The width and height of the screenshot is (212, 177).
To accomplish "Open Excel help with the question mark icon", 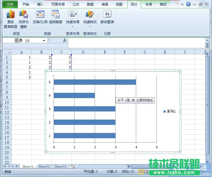I will [x=189, y=4].
